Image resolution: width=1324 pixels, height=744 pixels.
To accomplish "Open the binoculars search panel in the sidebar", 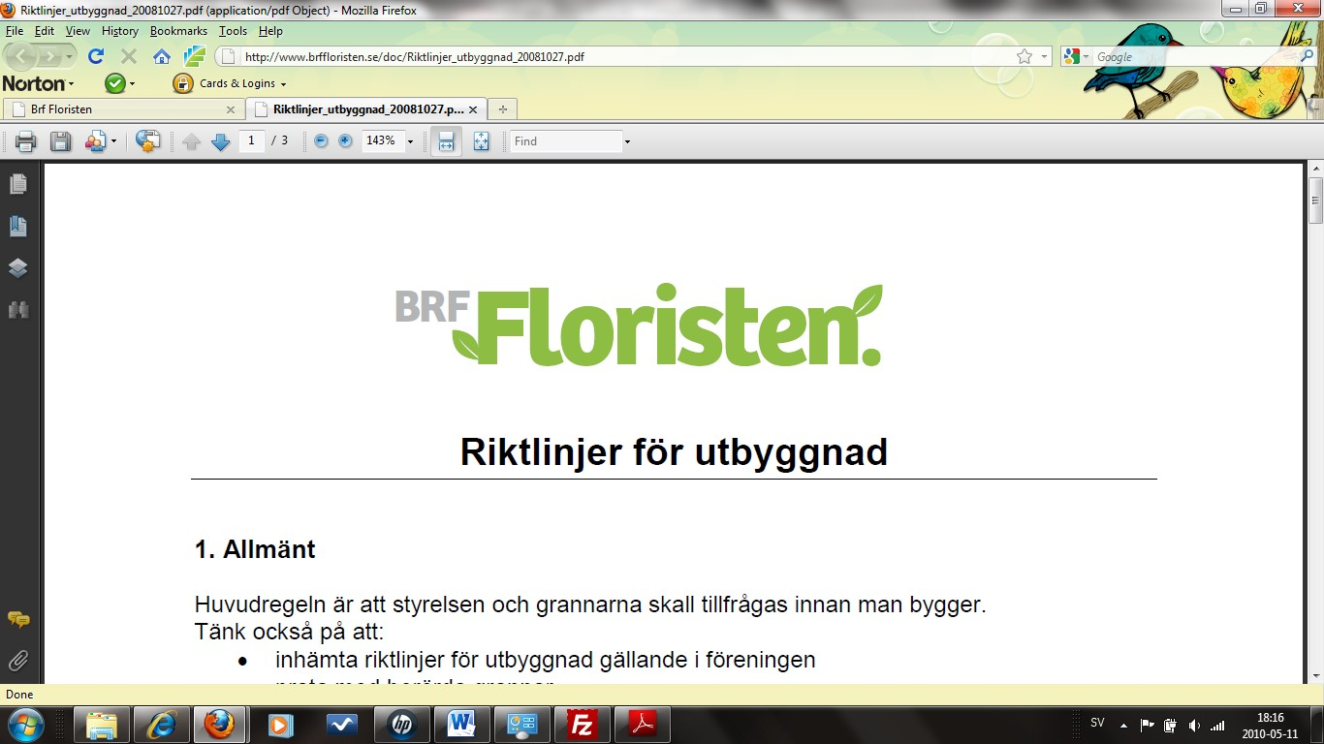I will pyautogui.click(x=18, y=310).
